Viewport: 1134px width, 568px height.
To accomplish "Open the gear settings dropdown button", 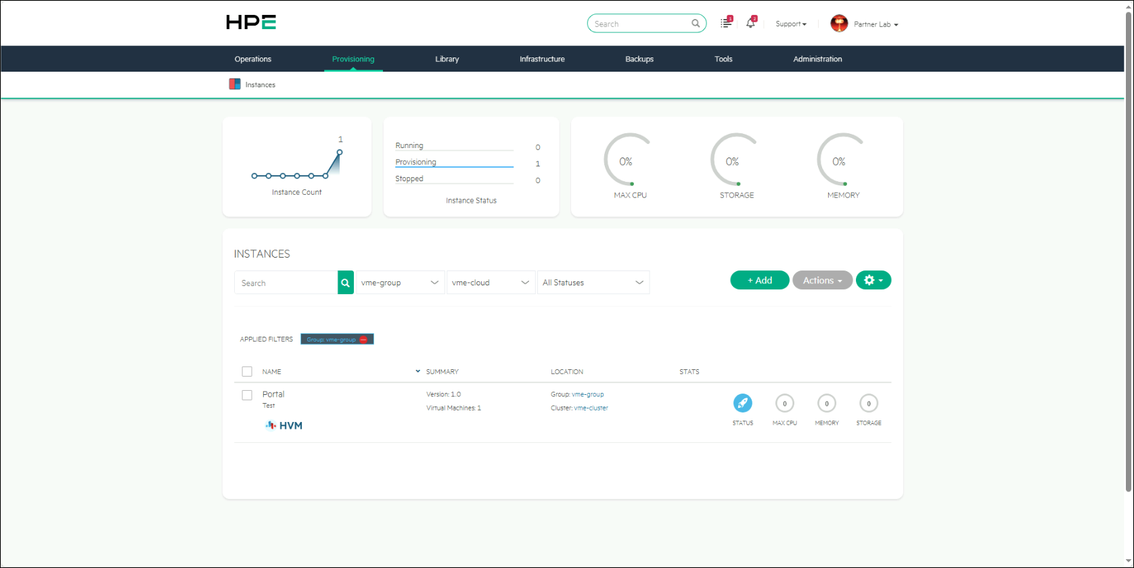I will [x=874, y=280].
